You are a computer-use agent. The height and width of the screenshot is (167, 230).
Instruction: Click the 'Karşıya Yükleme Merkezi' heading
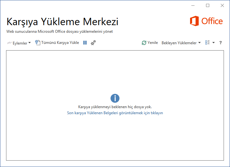pyautogui.click(x=62, y=22)
